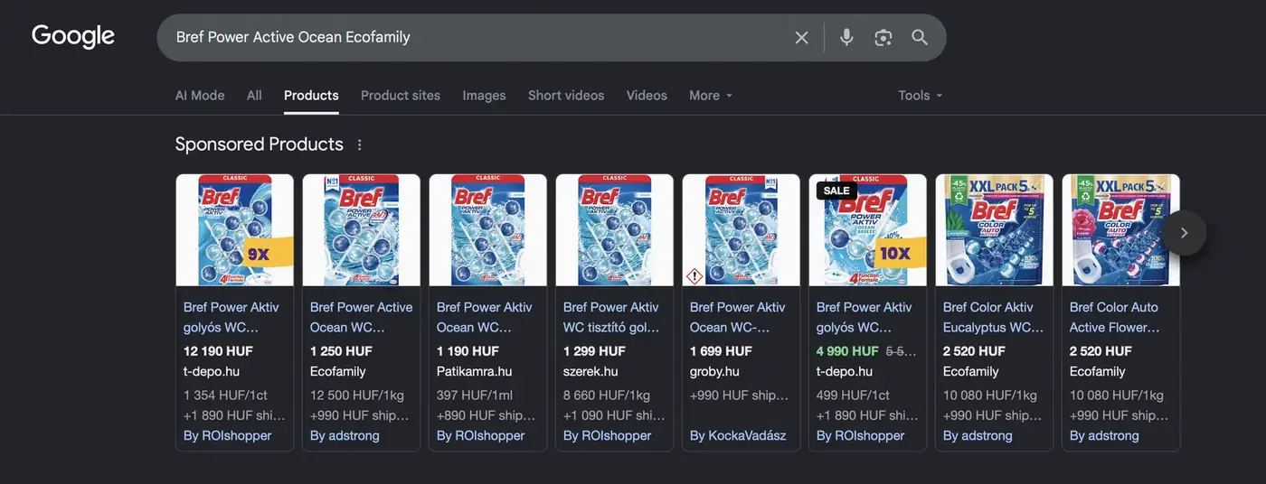Click the SALE badge on the 10X product
Image resolution: width=1266 pixels, height=484 pixels.
pos(836,191)
